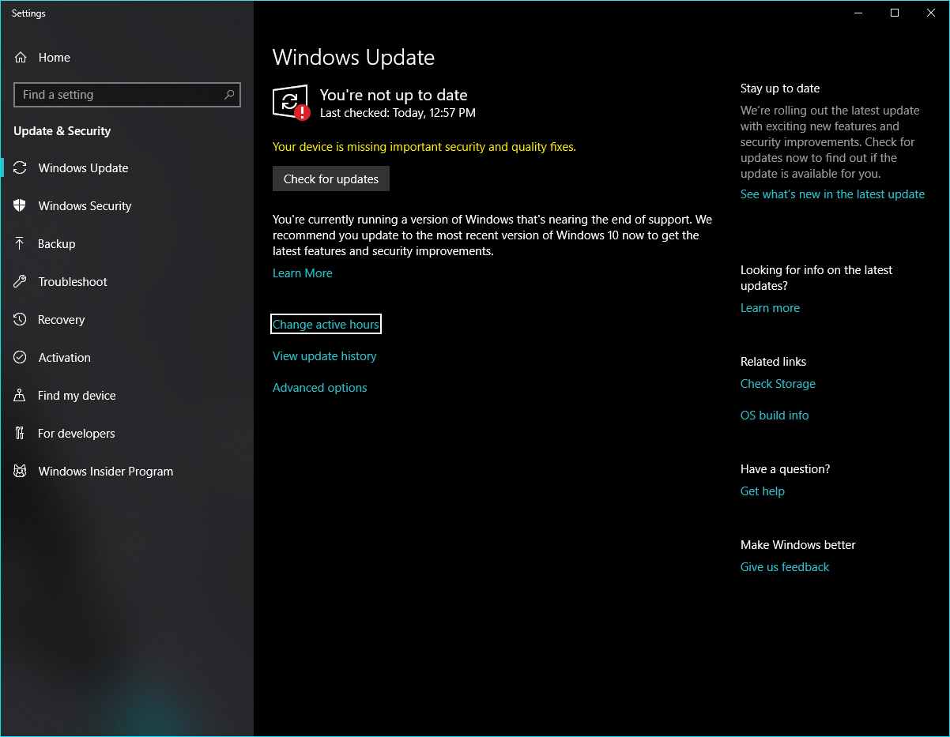The width and height of the screenshot is (950, 737).
Task: Click the Windows Security shield icon
Action: 21,206
